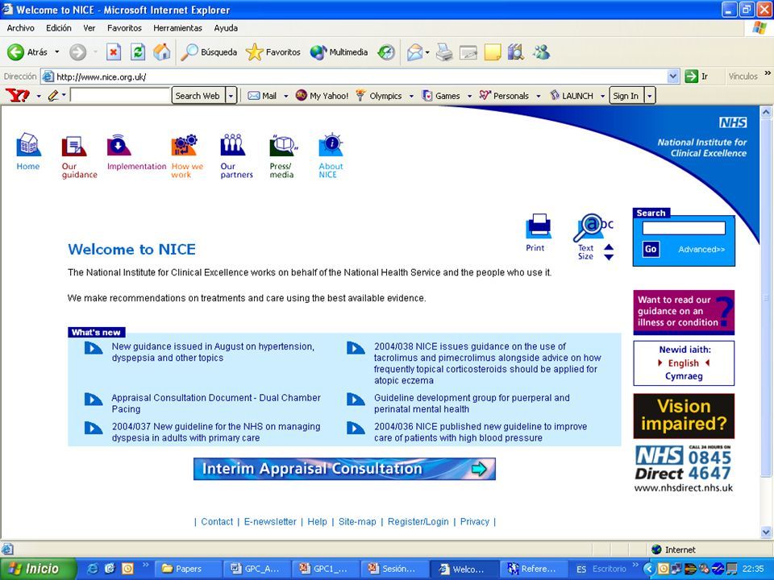Screen dimensions: 774x580
Task: Click the yellow note toolbar icon
Action: (492, 52)
